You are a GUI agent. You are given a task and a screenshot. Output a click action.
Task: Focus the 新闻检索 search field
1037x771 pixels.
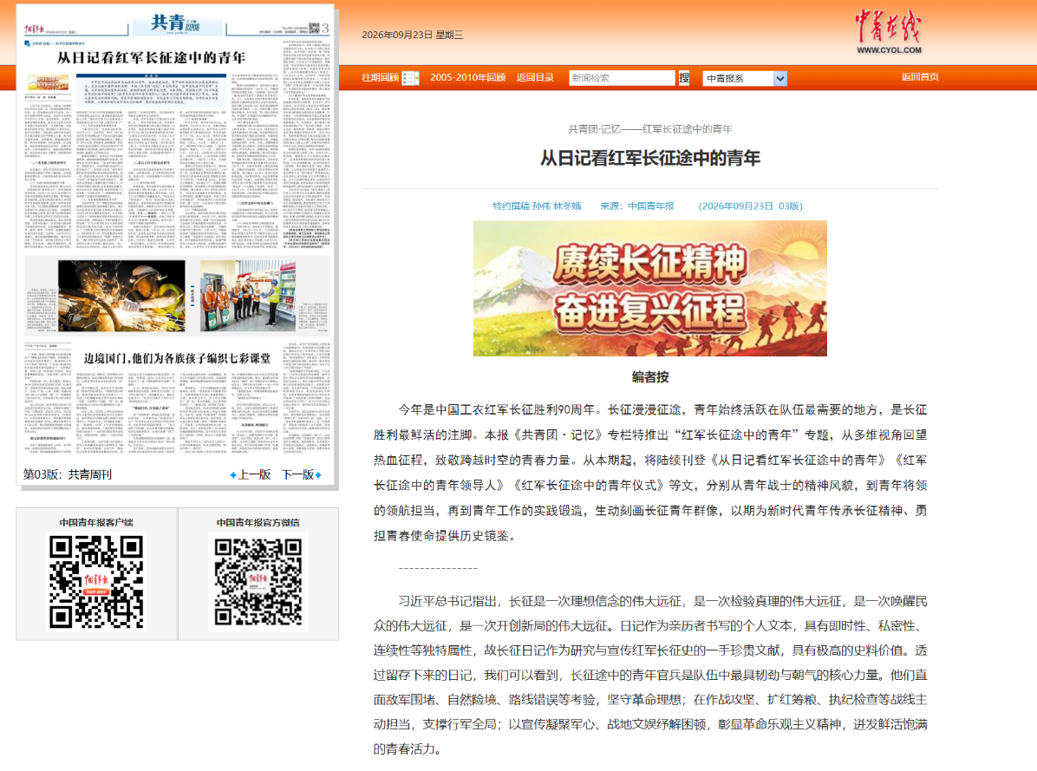click(x=622, y=78)
